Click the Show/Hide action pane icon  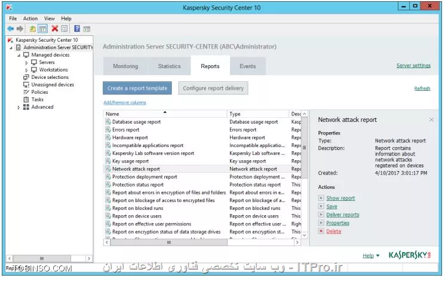pos(87,29)
